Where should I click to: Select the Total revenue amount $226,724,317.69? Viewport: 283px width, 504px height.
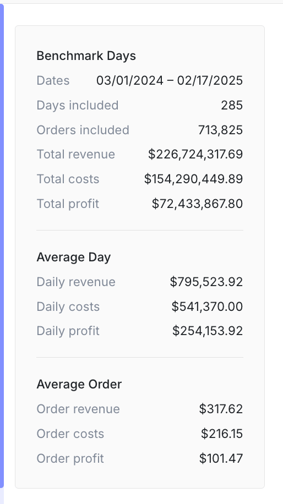tap(195, 155)
